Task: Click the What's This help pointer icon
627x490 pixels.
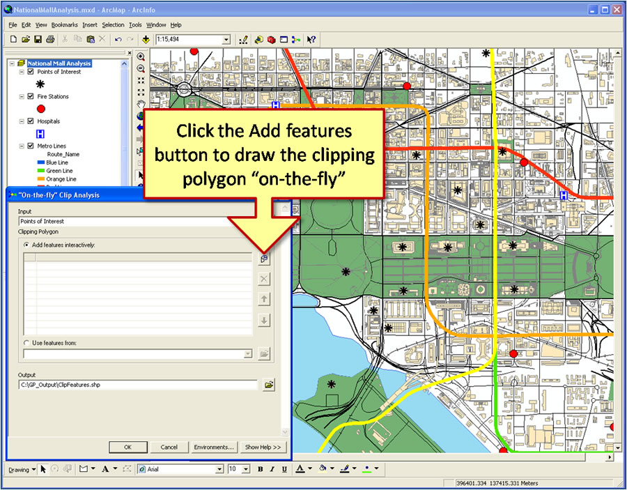Action: click(x=311, y=39)
